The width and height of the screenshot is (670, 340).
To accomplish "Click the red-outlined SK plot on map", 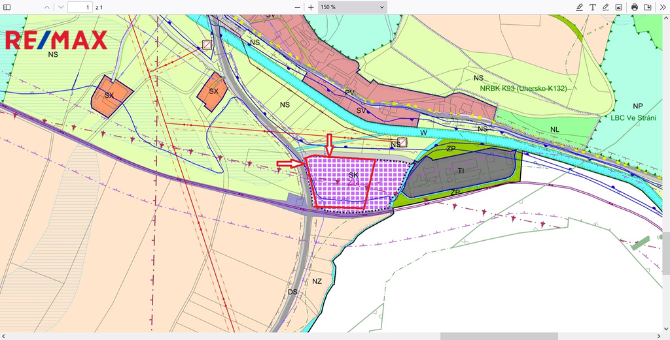I will (x=340, y=183).
